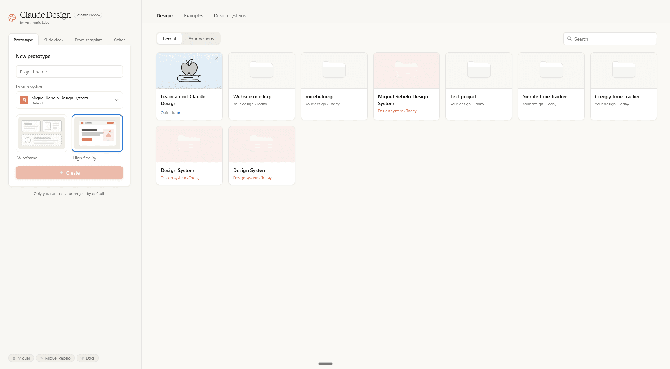Click the Website mockup title

(252, 96)
